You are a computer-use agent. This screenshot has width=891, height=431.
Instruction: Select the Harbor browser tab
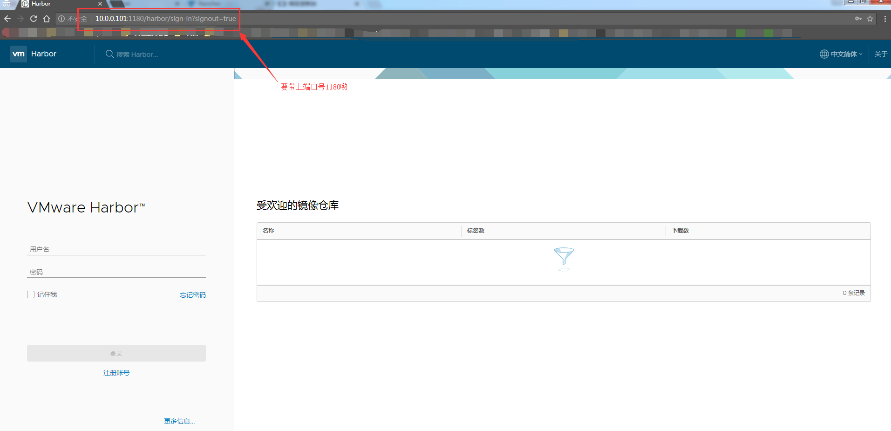[61, 4]
